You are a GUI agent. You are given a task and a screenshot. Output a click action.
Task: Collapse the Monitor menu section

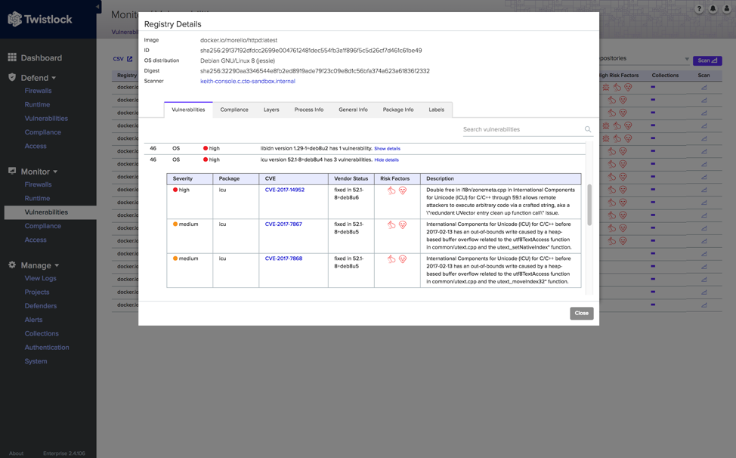[x=55, y=172]
